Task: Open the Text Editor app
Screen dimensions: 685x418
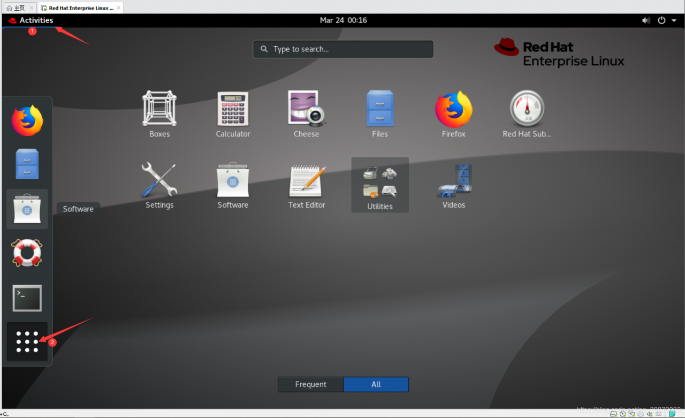Action: pyautogui.click(x=307, y=185)
